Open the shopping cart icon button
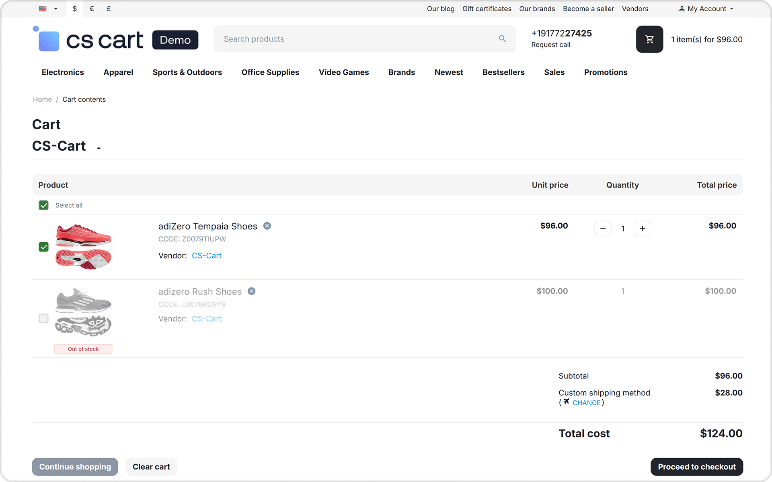The width and height of the screenshot is (772, 482). pos(649,39)
